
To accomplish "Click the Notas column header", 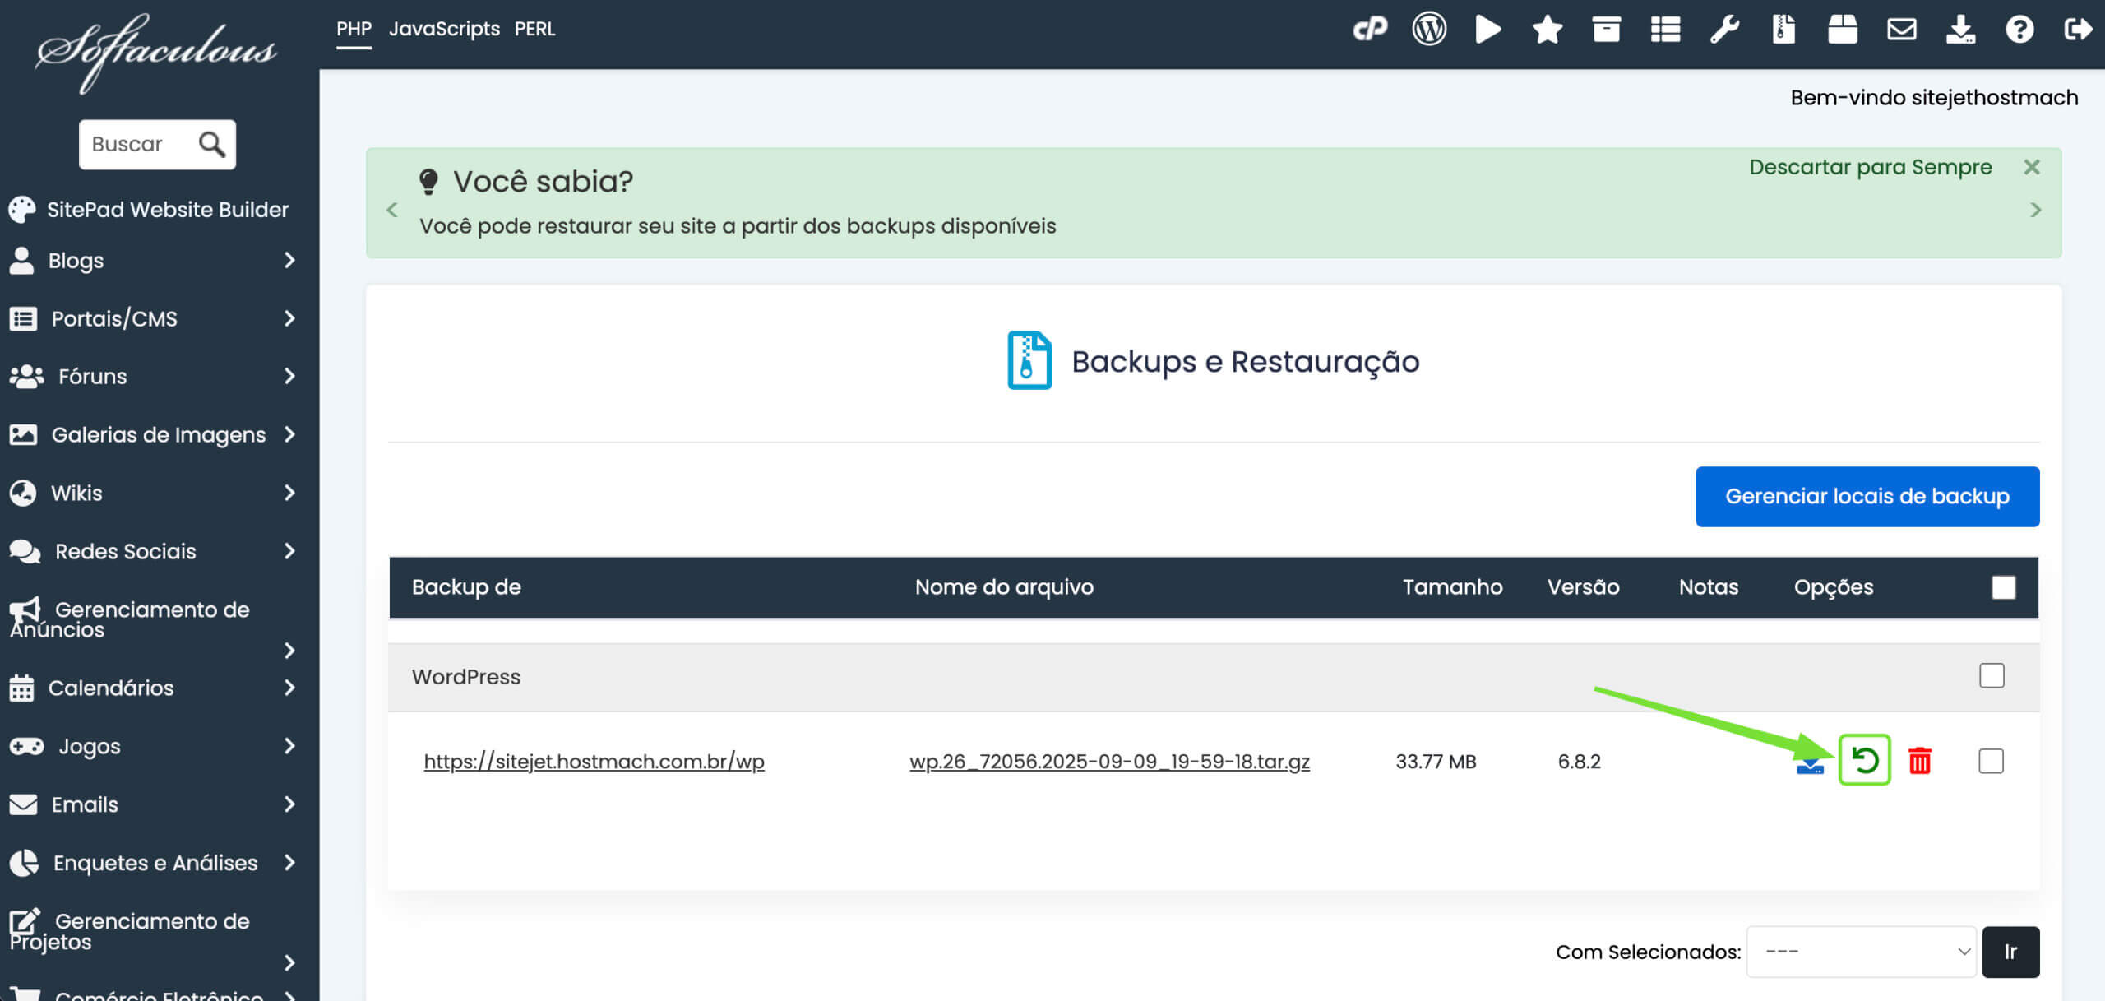I will tap(1709, 587).
